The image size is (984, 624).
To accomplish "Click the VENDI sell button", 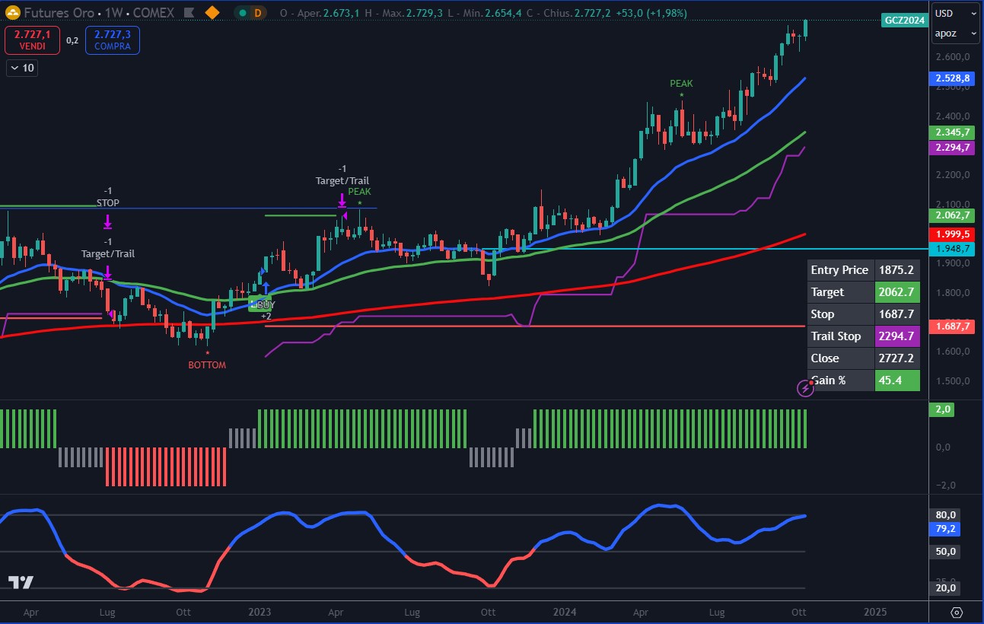I will (32, 40).
